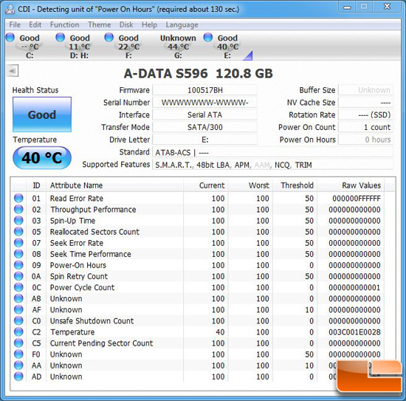
Task: Click the Standard field ATA8-ACS
Action: [x=273, y=152]
